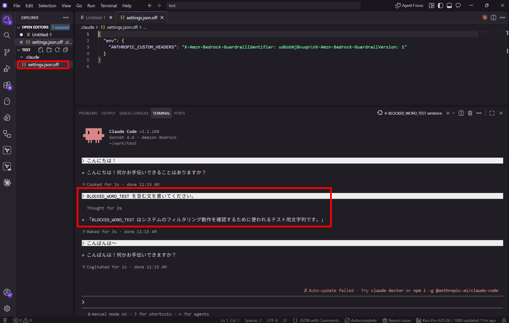Click New Folder icon in TEST folder
This screenshot has width=509, height=323.
coord(49,50)
